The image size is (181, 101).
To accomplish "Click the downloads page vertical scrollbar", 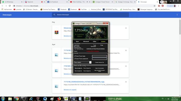I will point(180,27).
